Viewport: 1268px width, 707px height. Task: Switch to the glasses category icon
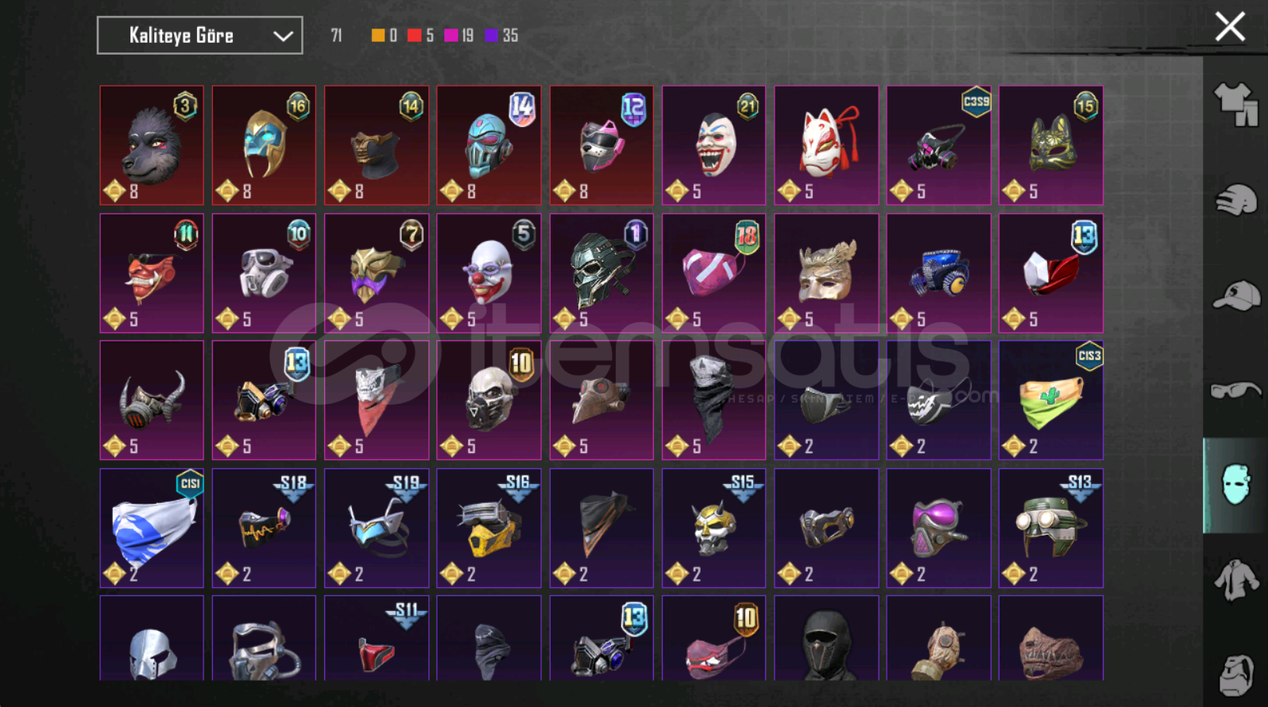point(1235,390)
